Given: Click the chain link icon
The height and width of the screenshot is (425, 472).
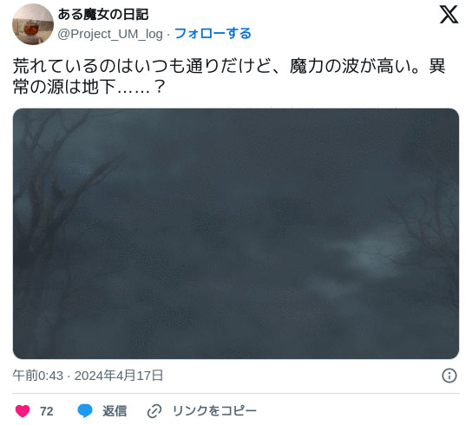Looking at the screenshot, I should [x=154, y=411].
